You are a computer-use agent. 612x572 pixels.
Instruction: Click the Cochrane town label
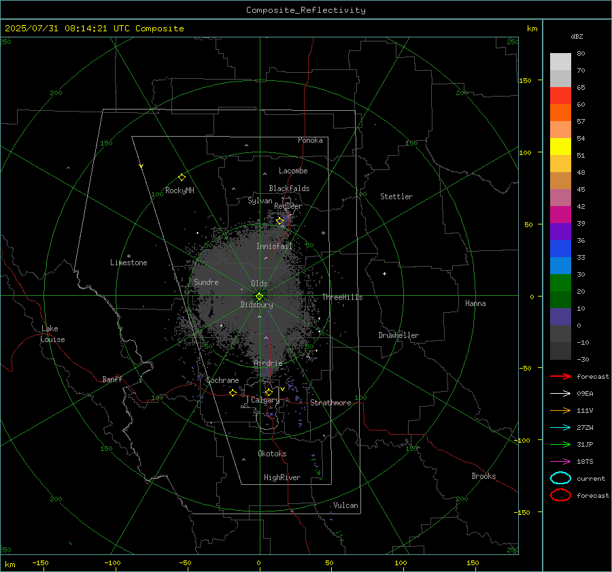[222, 380]
